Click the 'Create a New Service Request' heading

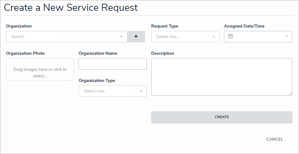(x=71, y=8)
